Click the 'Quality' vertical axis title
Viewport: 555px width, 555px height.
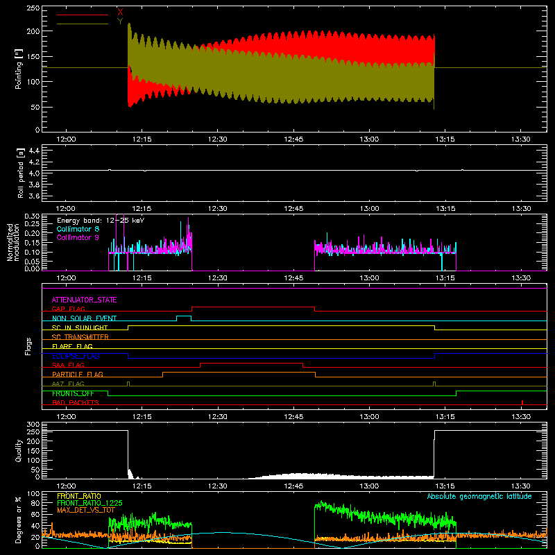19,450
